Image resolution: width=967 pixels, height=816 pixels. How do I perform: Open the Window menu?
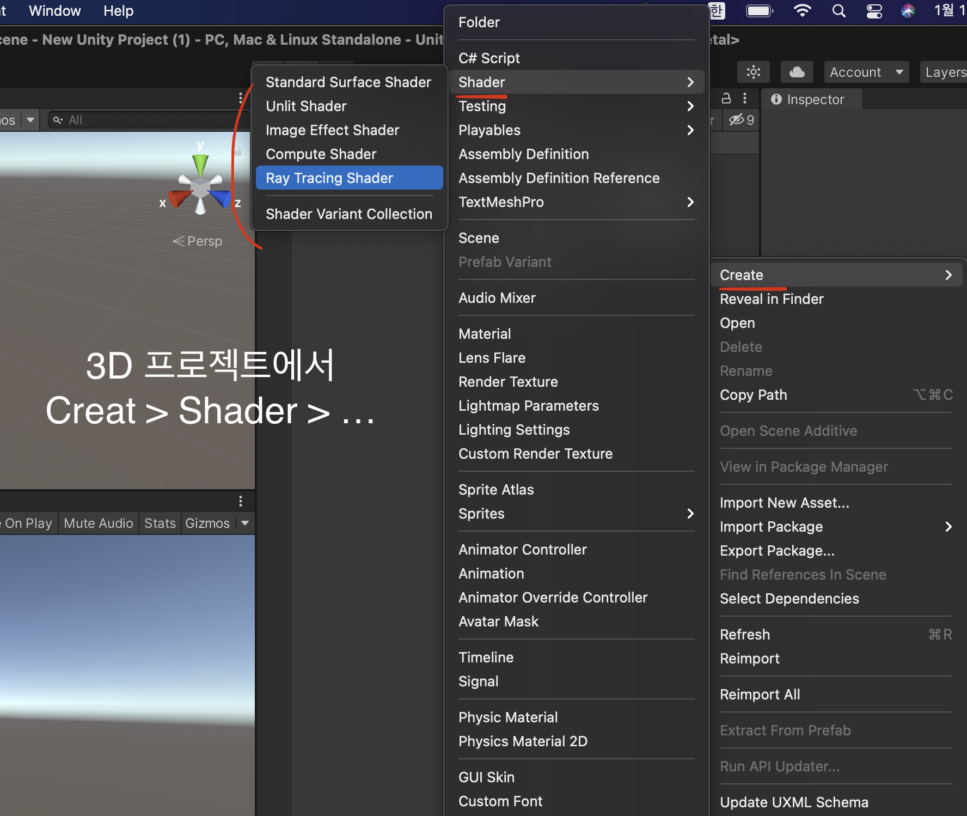(x=54, y=11)
